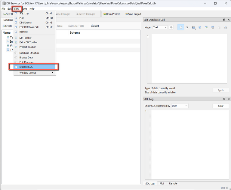Toggle Remote panel in the View menu

[x=35, y=32]
